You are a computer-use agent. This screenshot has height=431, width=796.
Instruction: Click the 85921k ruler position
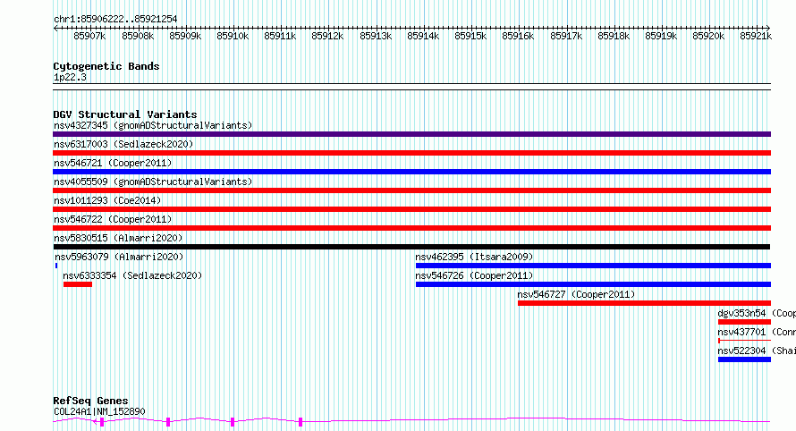click(756, 36)
